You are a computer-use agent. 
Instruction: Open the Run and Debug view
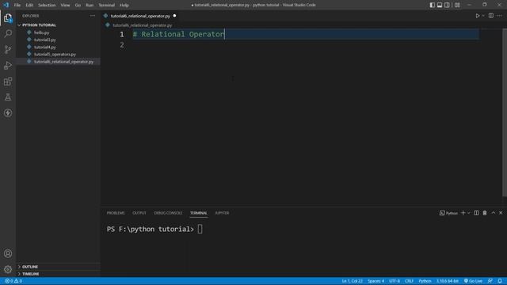[x=8, y=65]
